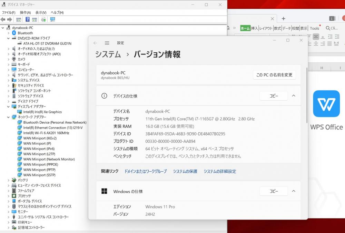Collapse the Windows の仕様 section chevron

click(294, 191)
